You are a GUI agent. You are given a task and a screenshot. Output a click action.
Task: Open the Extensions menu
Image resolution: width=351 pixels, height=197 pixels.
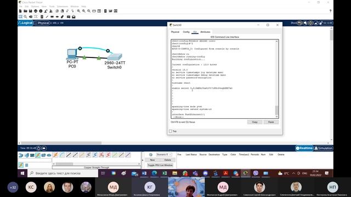coord(62,7)
